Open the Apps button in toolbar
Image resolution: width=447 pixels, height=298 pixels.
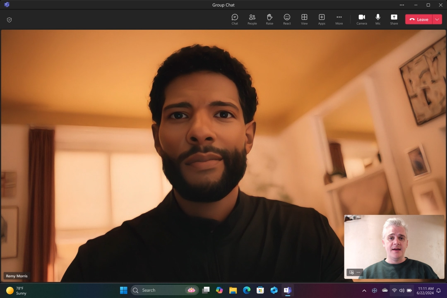coord(322,19)
